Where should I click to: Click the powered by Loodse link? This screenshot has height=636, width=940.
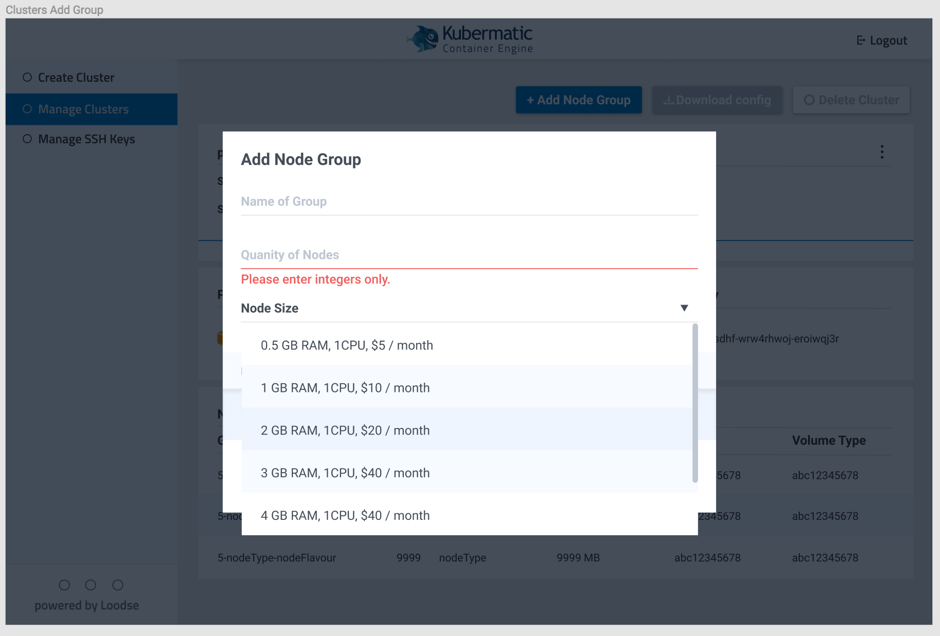86,605
